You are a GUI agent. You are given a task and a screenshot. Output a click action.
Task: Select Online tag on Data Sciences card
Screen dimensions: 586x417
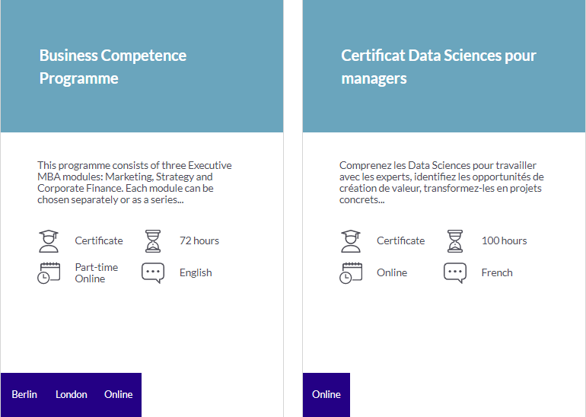(326, 395)
